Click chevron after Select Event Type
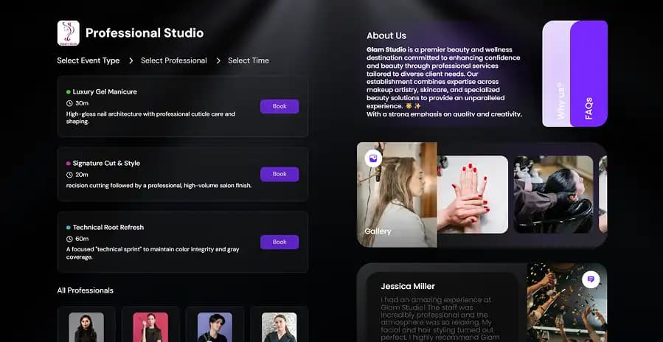This screenshot has height=342, width=663. (131, 61)
